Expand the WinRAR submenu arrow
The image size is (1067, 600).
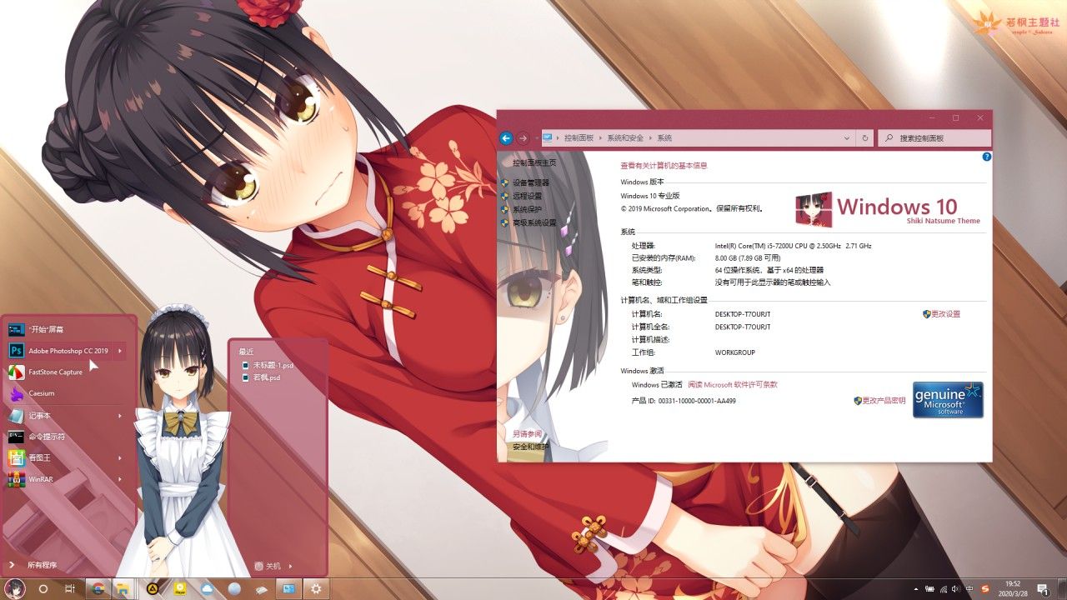point(120,479)
